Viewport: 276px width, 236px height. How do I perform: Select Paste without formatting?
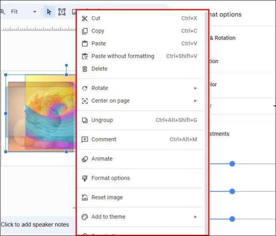pos(140,56)
